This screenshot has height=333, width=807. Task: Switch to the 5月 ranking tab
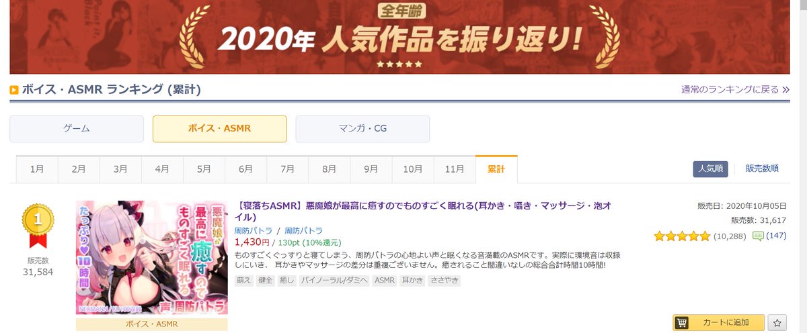pyautogui.click(x=204, y=169)
